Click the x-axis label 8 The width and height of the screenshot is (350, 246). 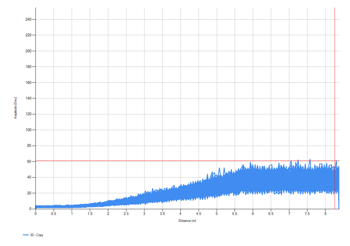pyautogui.click(x=326, y=213)
